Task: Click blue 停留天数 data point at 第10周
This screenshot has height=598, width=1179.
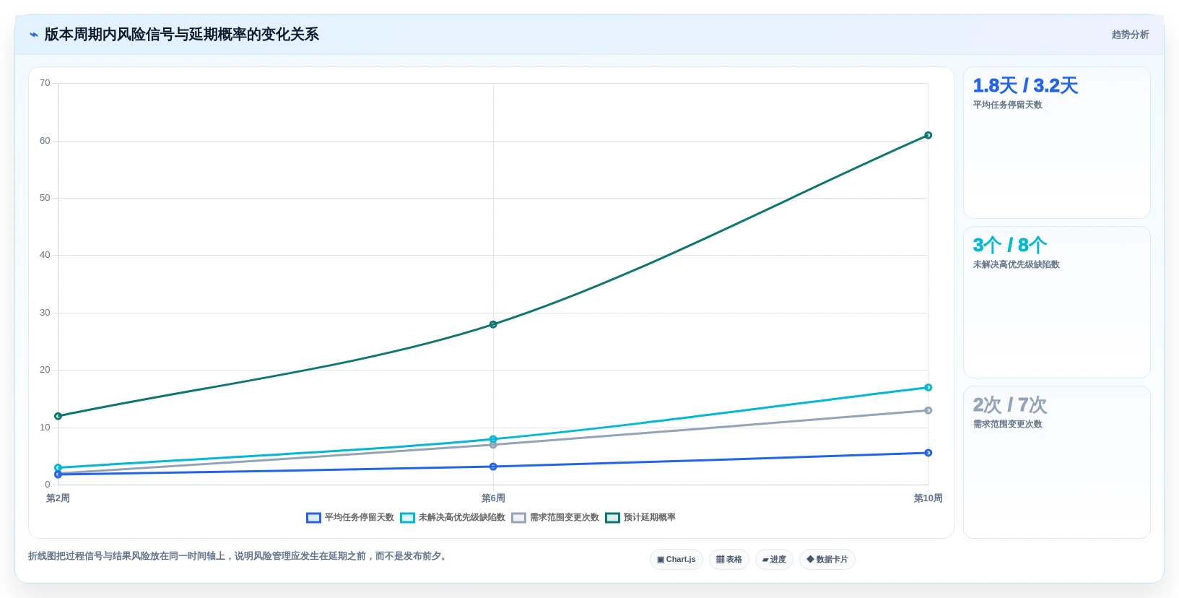Action: tap(928, 453)
